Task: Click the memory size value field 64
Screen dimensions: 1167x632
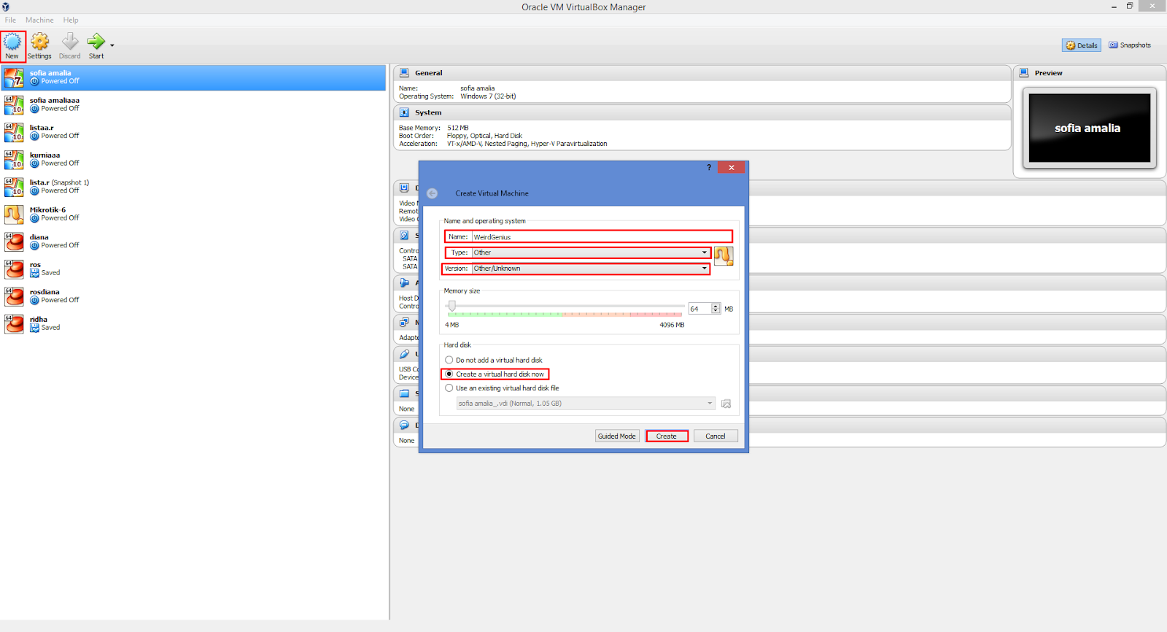Action: [x=699, y=309]
